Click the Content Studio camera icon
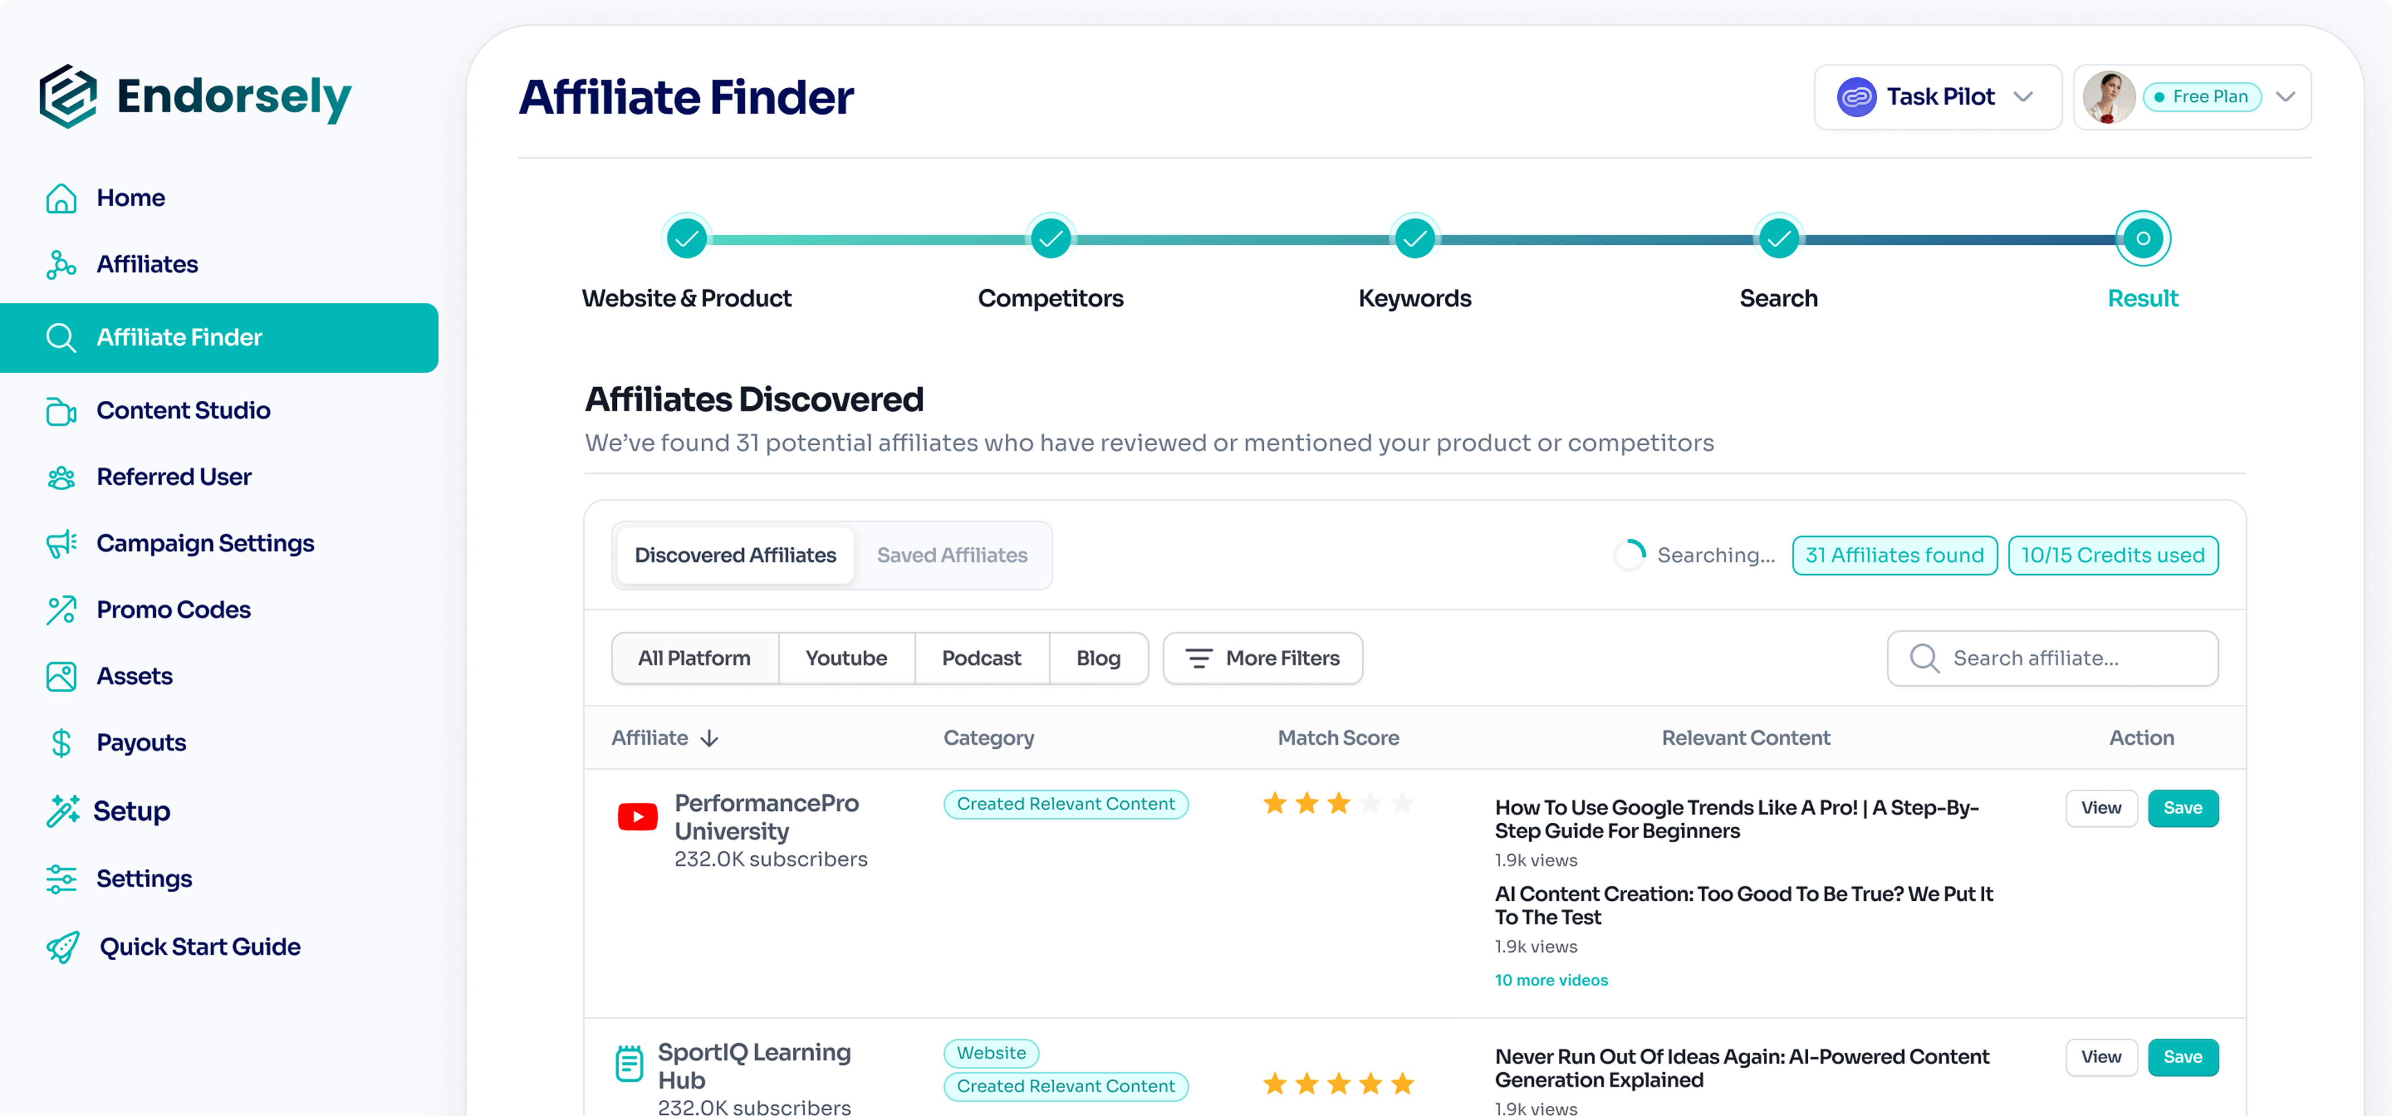Image resolution: width=2392 pixels, height=1116 pixels. (x=62, y=411)
